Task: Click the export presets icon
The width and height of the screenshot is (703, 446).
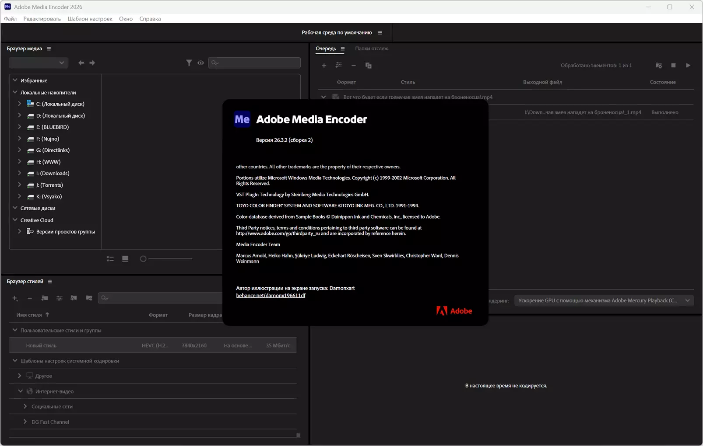Action: 89,298
